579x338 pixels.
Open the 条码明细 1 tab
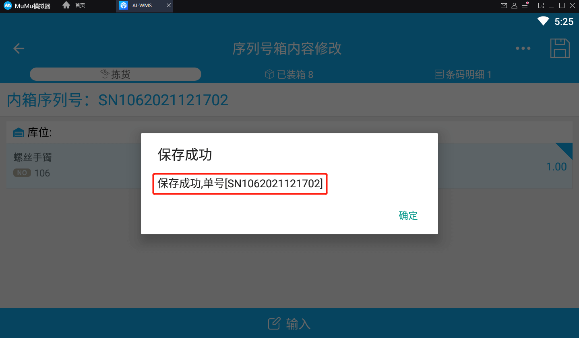coord(463,74)
